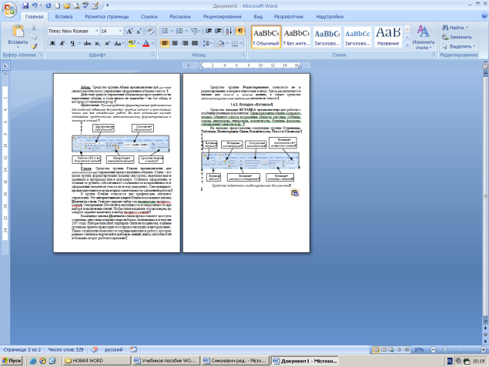Toggle underline Ч formatting
Screen dimensions: 489x367
point(72,43)
